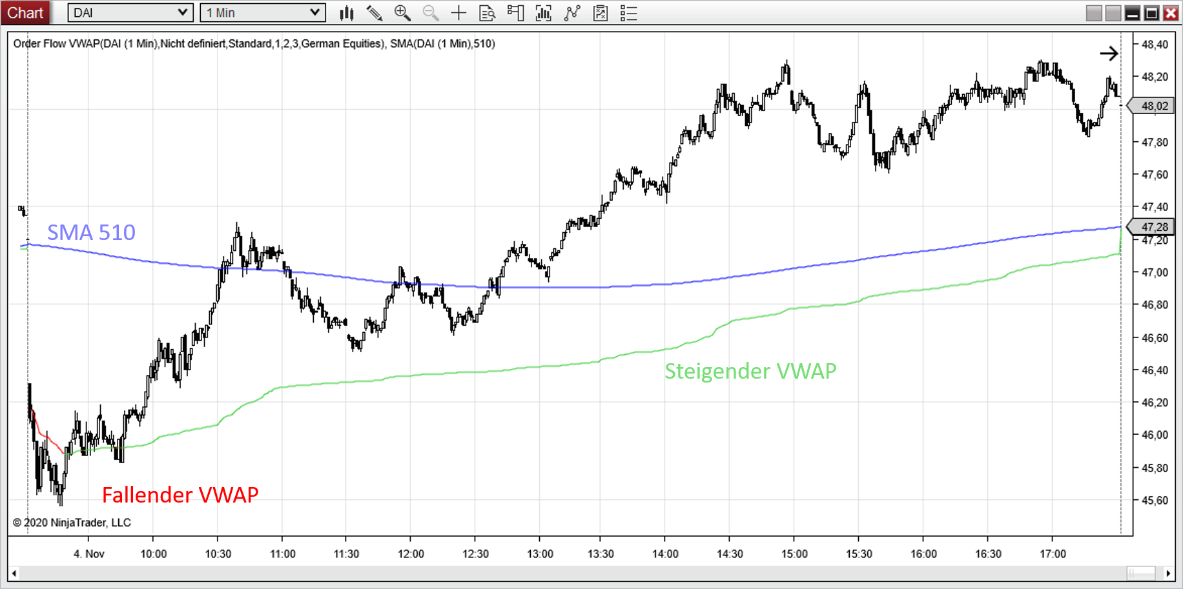The image size is (1183, 589).
Task: Maximize the chart window
Action: 1151,13
